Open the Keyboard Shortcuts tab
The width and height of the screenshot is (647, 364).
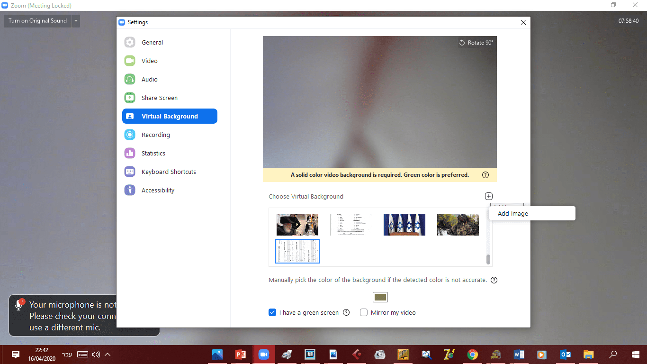[x=170, y=172]
